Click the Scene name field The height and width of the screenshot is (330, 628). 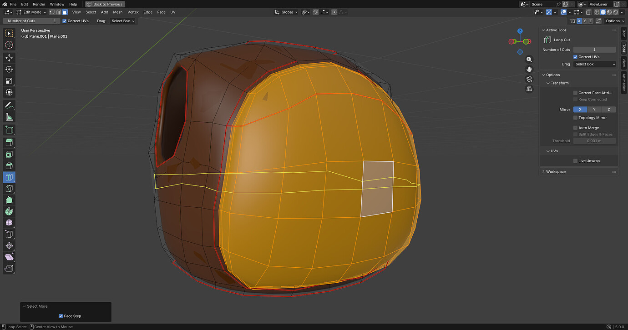543,4
